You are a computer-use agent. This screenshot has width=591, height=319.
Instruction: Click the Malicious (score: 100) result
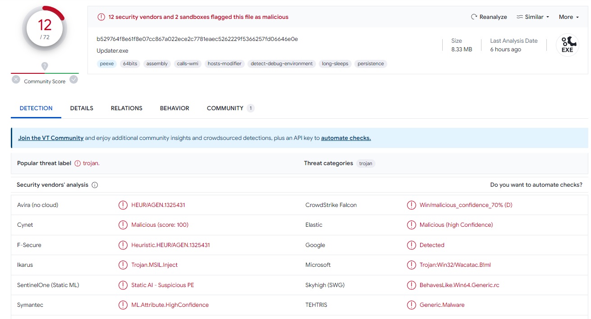[x=160, y=225]
